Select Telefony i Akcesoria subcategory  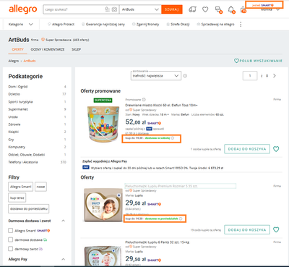pos(23,162)
